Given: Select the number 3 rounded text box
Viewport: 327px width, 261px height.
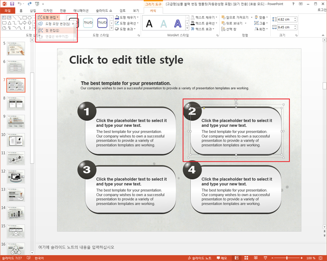Looking at the screenshot, I should click(x=130, y=190).
